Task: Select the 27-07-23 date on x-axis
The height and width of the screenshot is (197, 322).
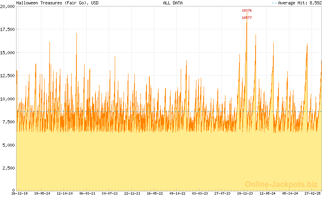Action: pos(222,193)
